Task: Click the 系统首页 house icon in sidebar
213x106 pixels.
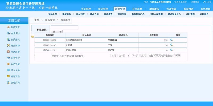Action: 9,27
